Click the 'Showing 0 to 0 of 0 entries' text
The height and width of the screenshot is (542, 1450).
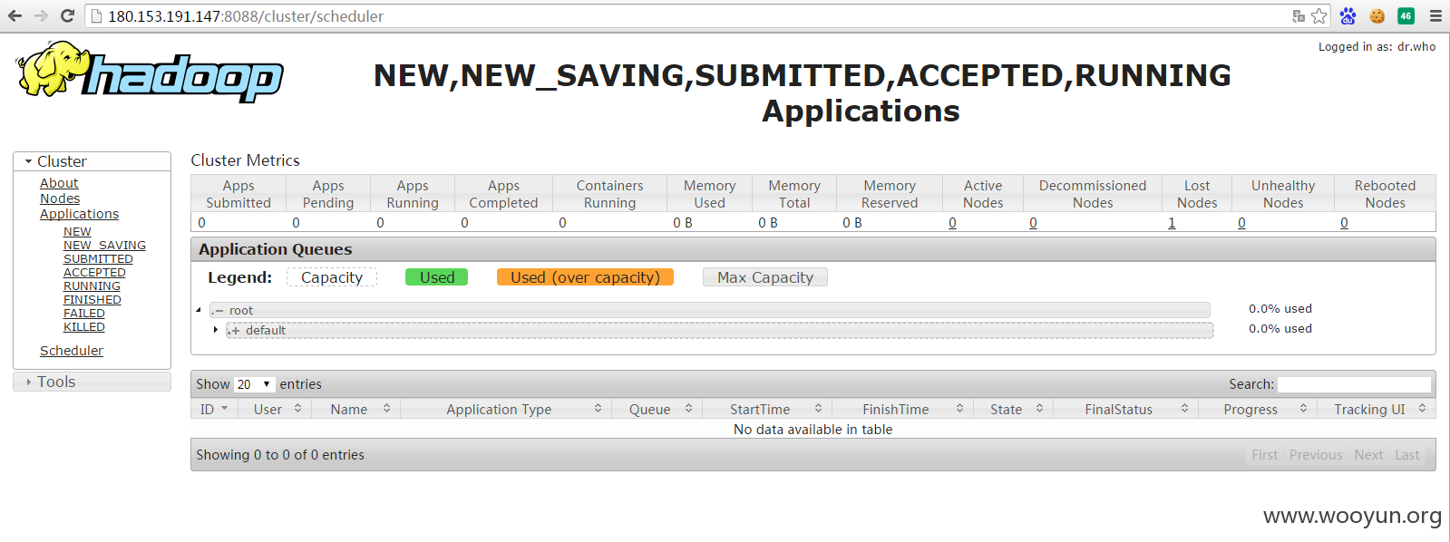[280, 455]
